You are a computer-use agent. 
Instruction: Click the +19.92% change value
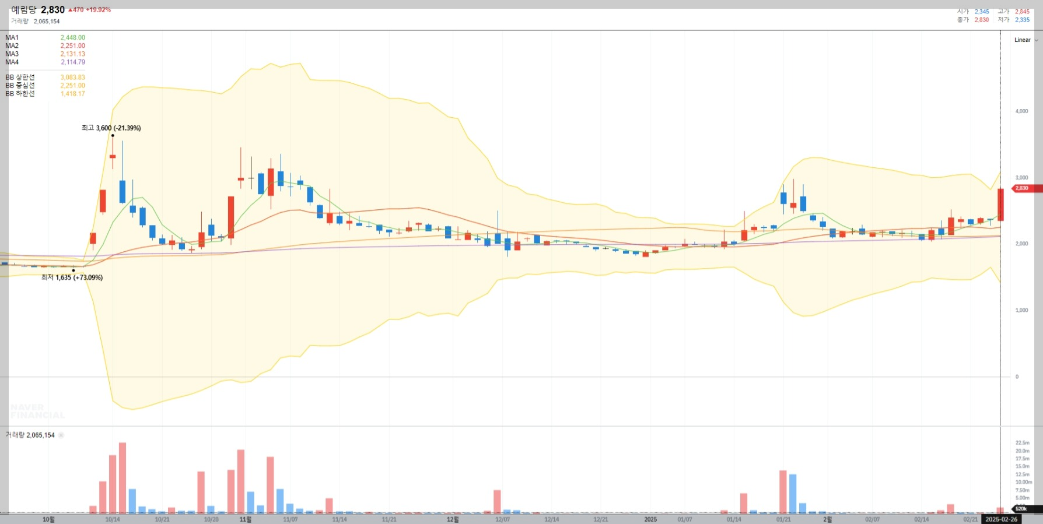tap(98, 10)
